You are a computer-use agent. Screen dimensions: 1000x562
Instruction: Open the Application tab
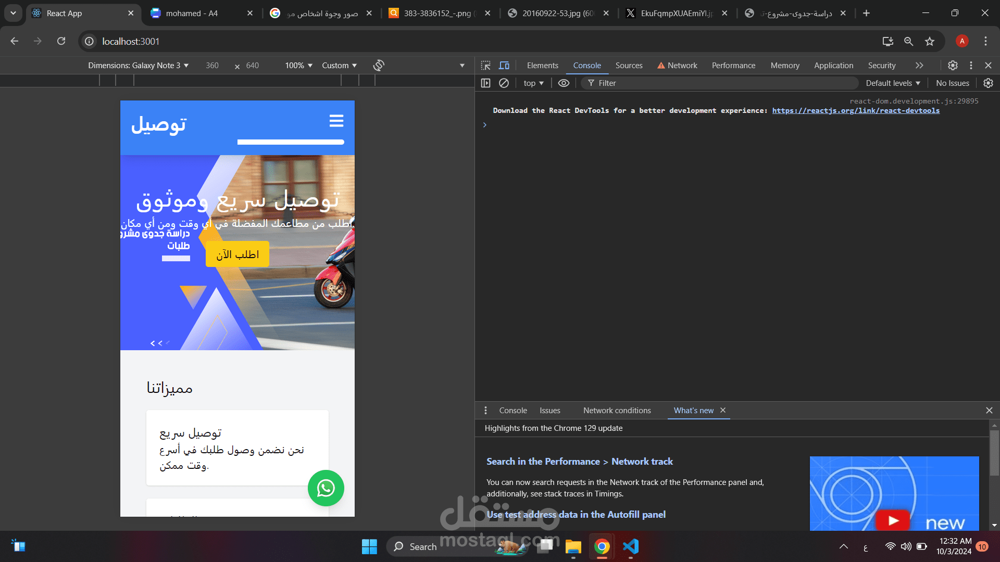point(833,65)
